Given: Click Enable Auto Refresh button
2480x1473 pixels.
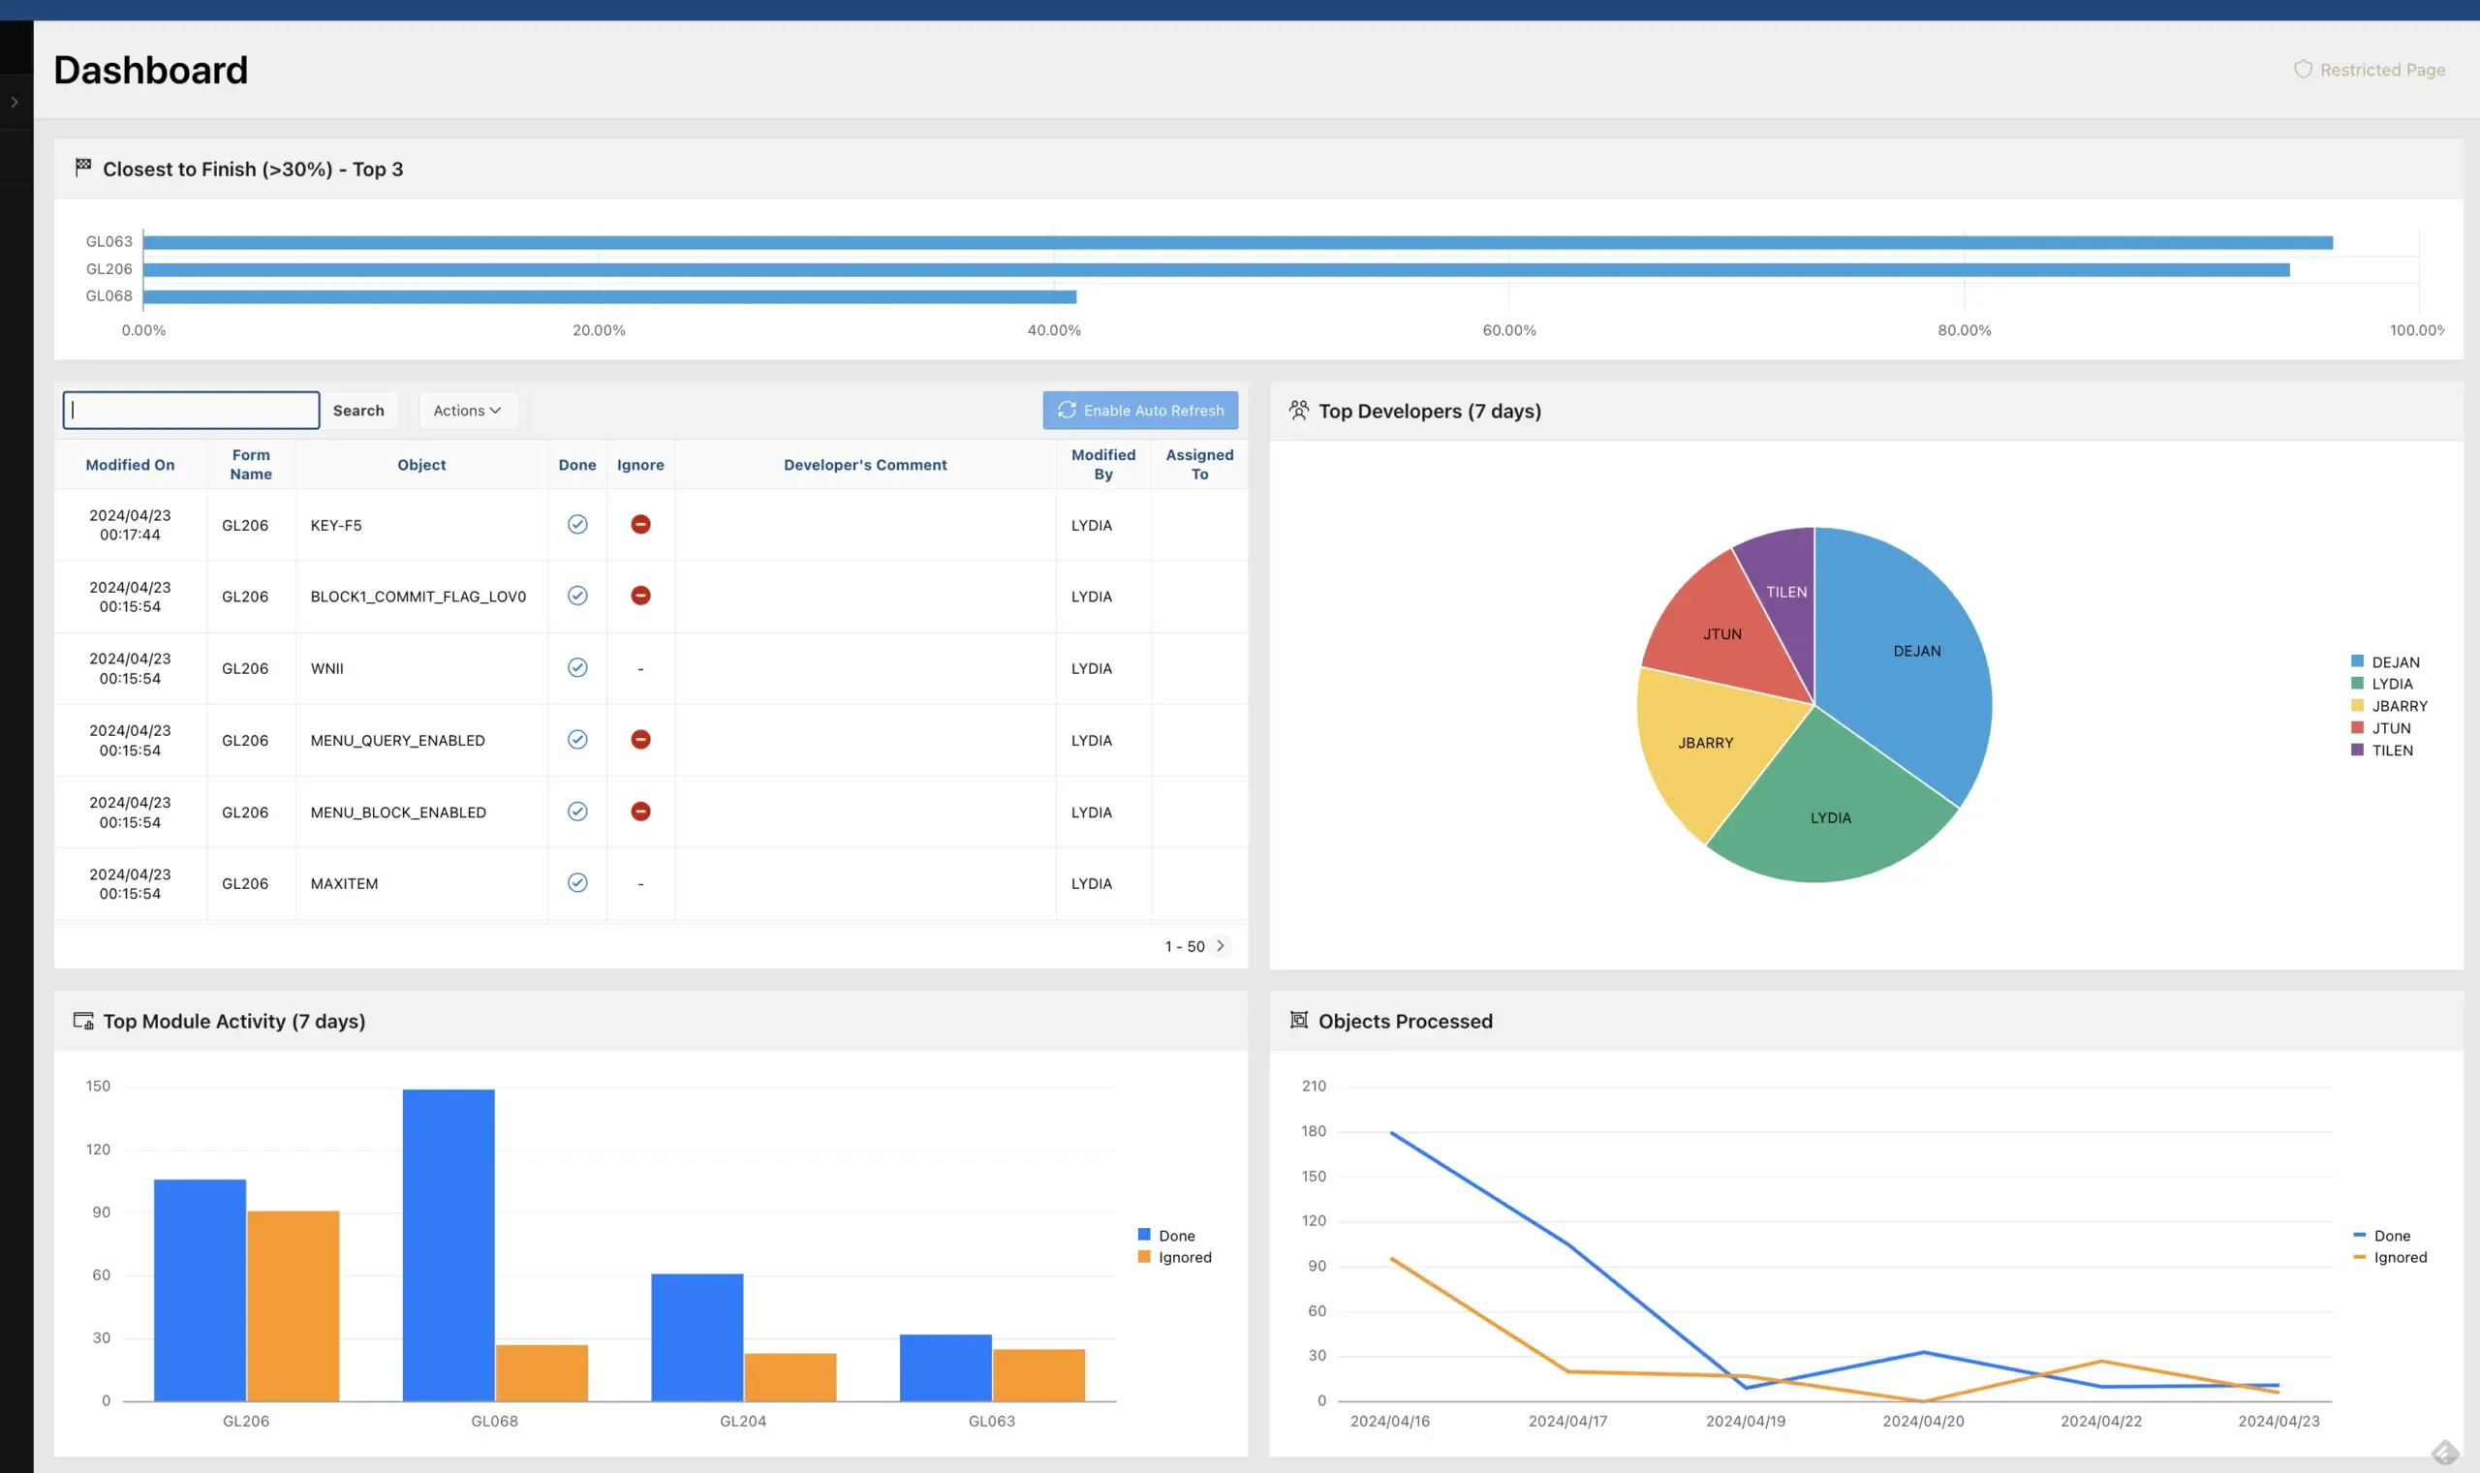Looking at the screenshot, I should tap(1139, 410).
